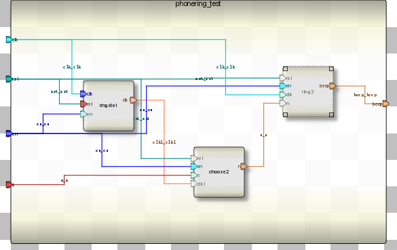
Task: Select ringdiv1 orange clk1 output pin
Action: [x=133, y=100]
